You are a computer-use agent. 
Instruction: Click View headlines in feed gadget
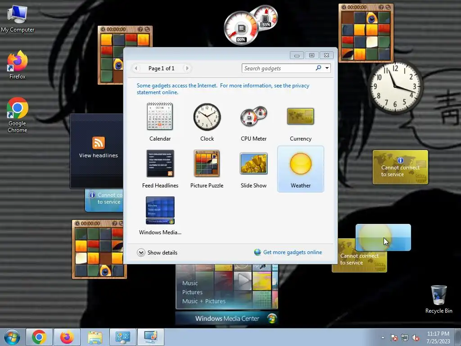(x=99, y=155)
